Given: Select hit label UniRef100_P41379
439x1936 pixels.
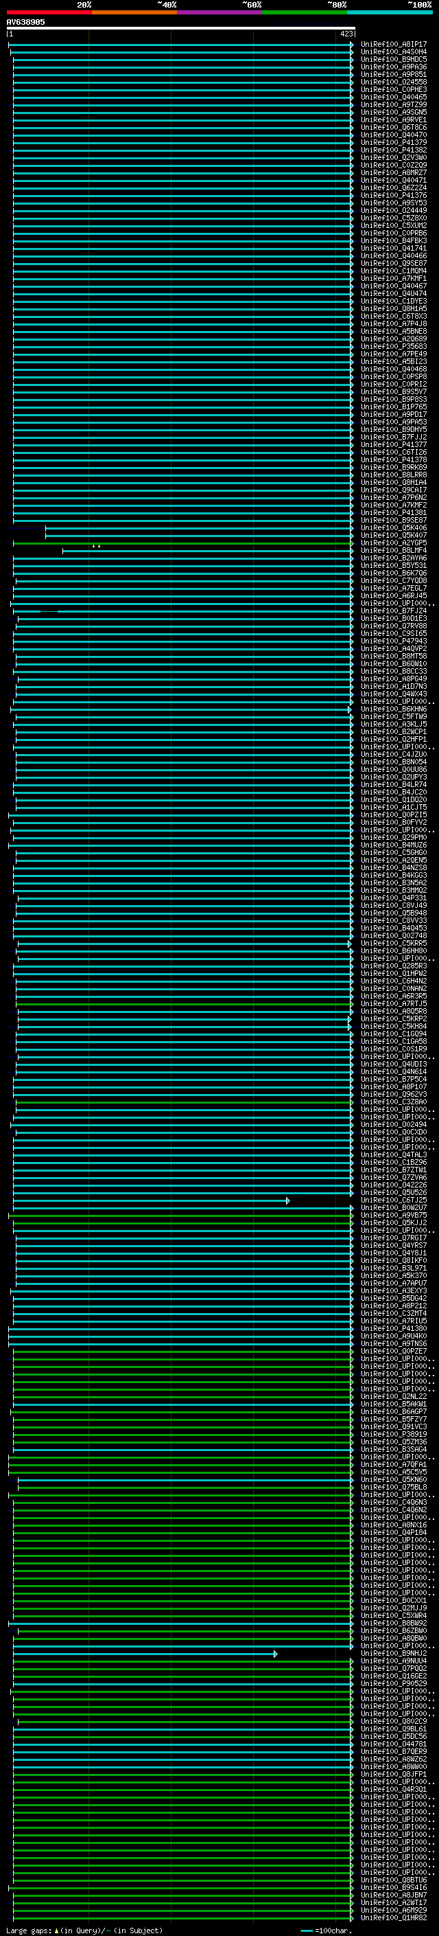Looking at the screenshot, I should click(x=393, y=142).
